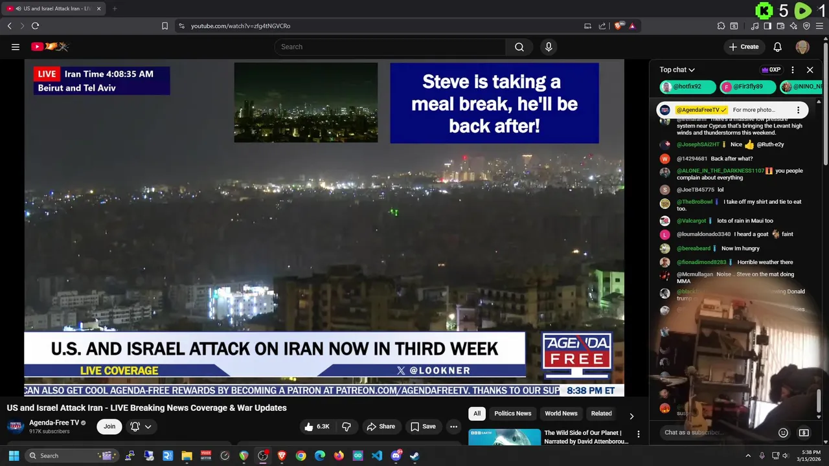Click the address bar URL

coord(241,26)
